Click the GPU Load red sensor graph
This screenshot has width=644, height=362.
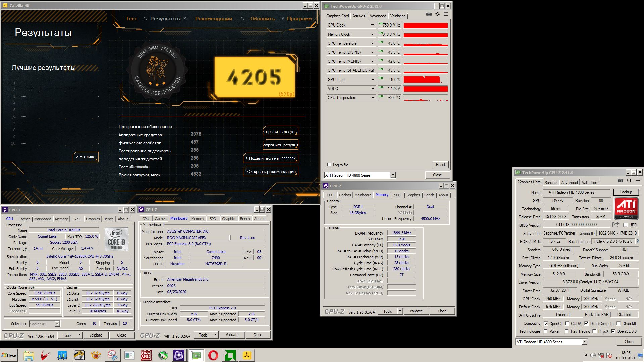[425, 80]
